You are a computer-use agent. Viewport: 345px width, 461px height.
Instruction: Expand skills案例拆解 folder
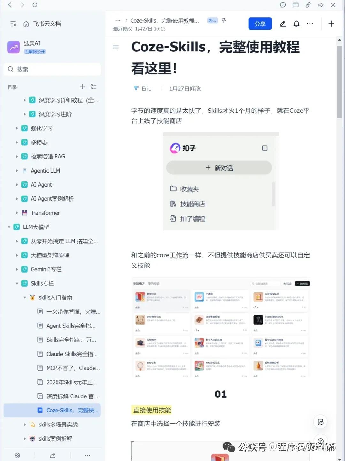(25, 439)
